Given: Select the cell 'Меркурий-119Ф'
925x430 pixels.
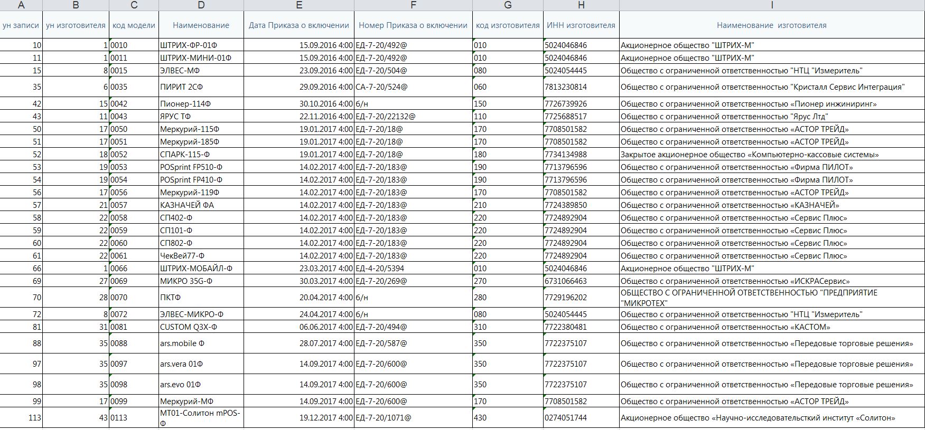Looking at the screenshot, I should pyautogui.click(x=201, y=192).
